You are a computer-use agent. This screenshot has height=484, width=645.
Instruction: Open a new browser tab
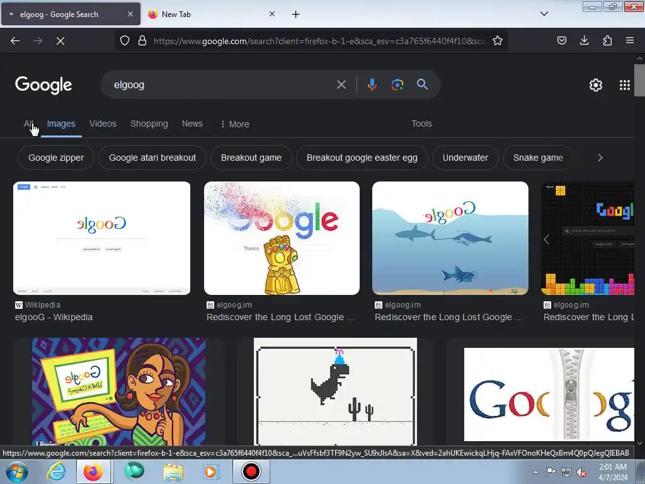point(296,14)
